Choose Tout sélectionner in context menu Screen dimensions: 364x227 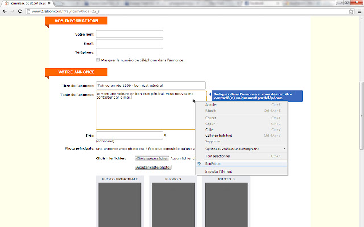[241, 156]
